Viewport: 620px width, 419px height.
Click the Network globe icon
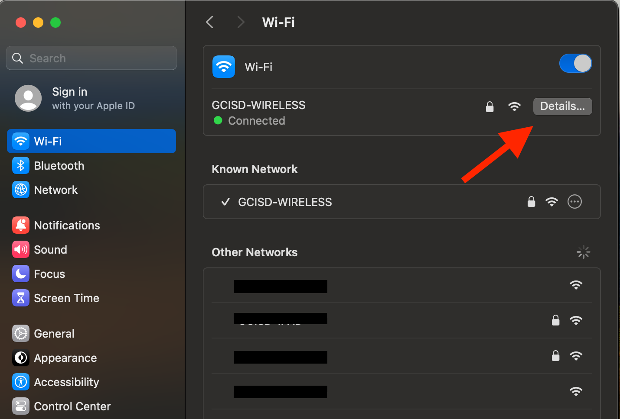21,190
